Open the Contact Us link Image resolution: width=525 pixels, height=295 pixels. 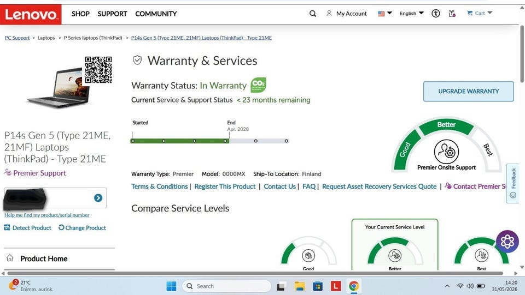pyautogui.click(x=279, y=186)
